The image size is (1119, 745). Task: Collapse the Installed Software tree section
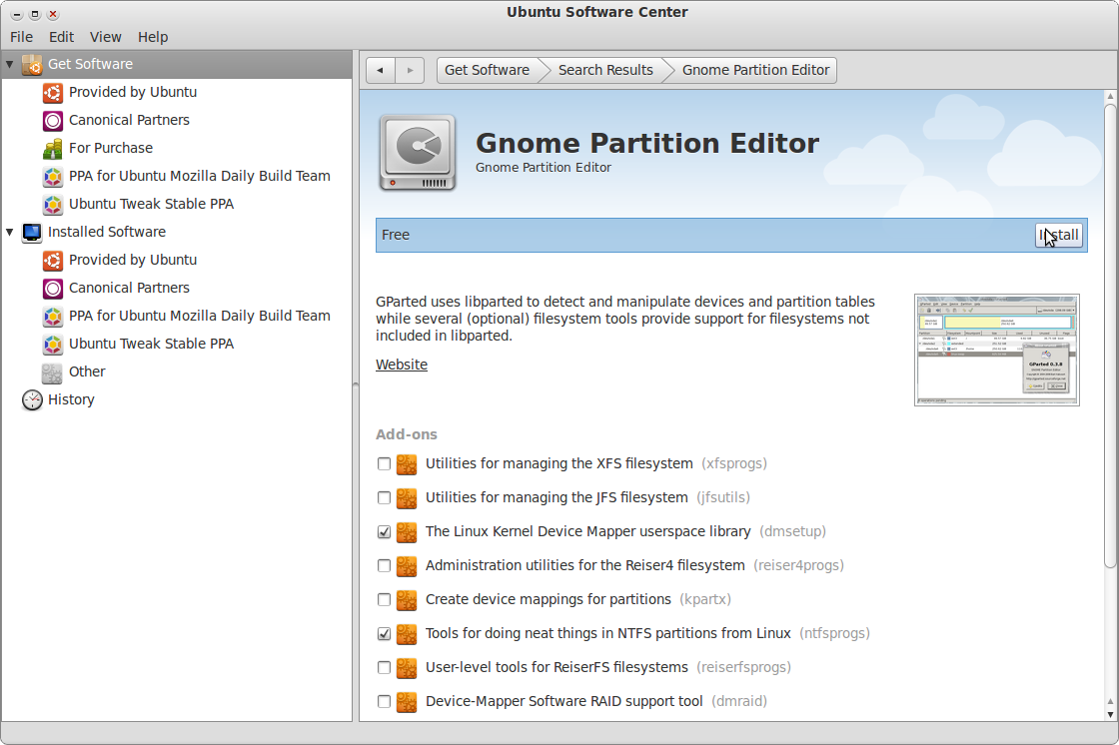10,232
